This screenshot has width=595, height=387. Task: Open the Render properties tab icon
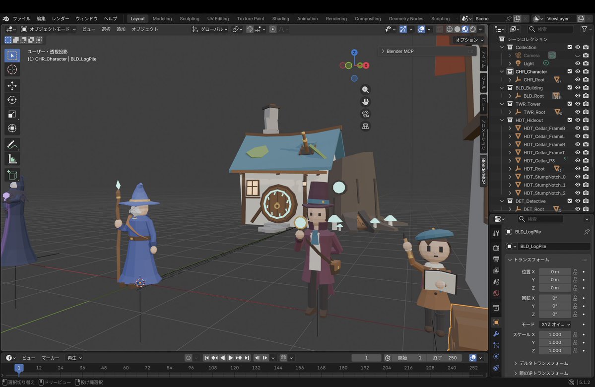(x=496, y=248)
